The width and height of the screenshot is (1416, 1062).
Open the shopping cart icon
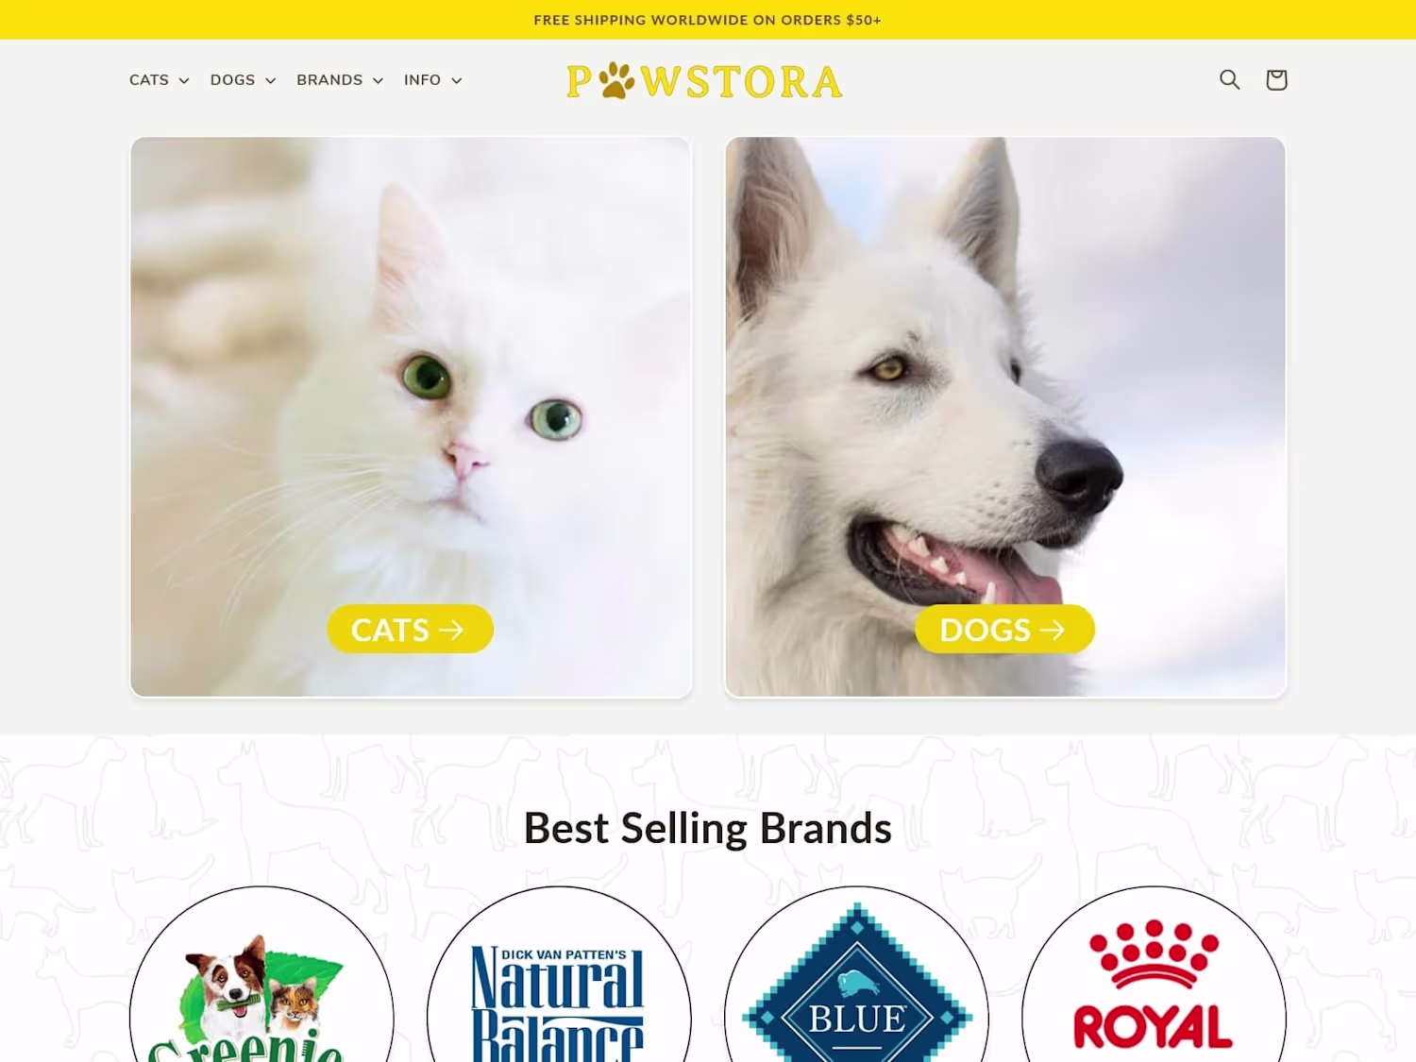(x=1276, y=80)
